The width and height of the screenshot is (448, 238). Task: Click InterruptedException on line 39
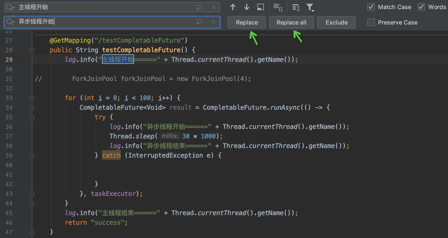coord(165,155)
